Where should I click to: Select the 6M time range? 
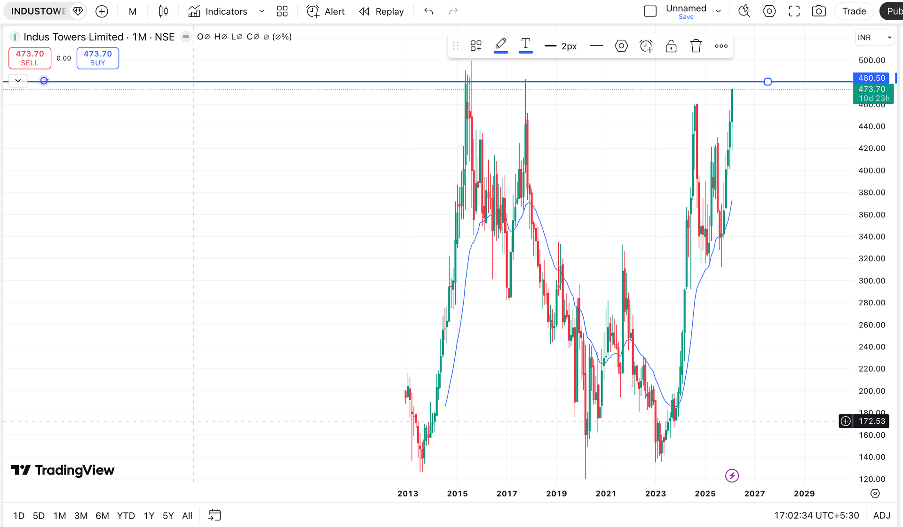point(102,516)
